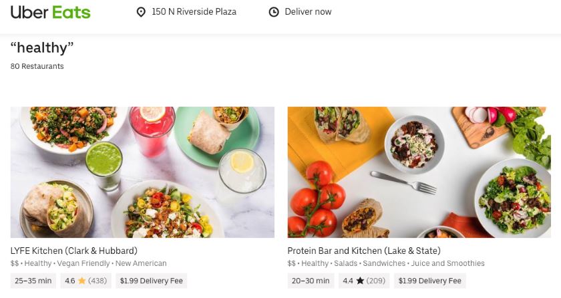This screenshot has width=561, height=298.
Task: Click the Uber Eats logo
Action: click(50, 12)
